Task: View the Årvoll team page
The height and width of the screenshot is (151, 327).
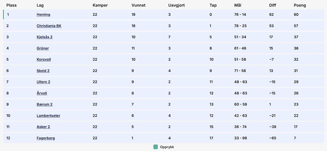Action: click(42, 93)
